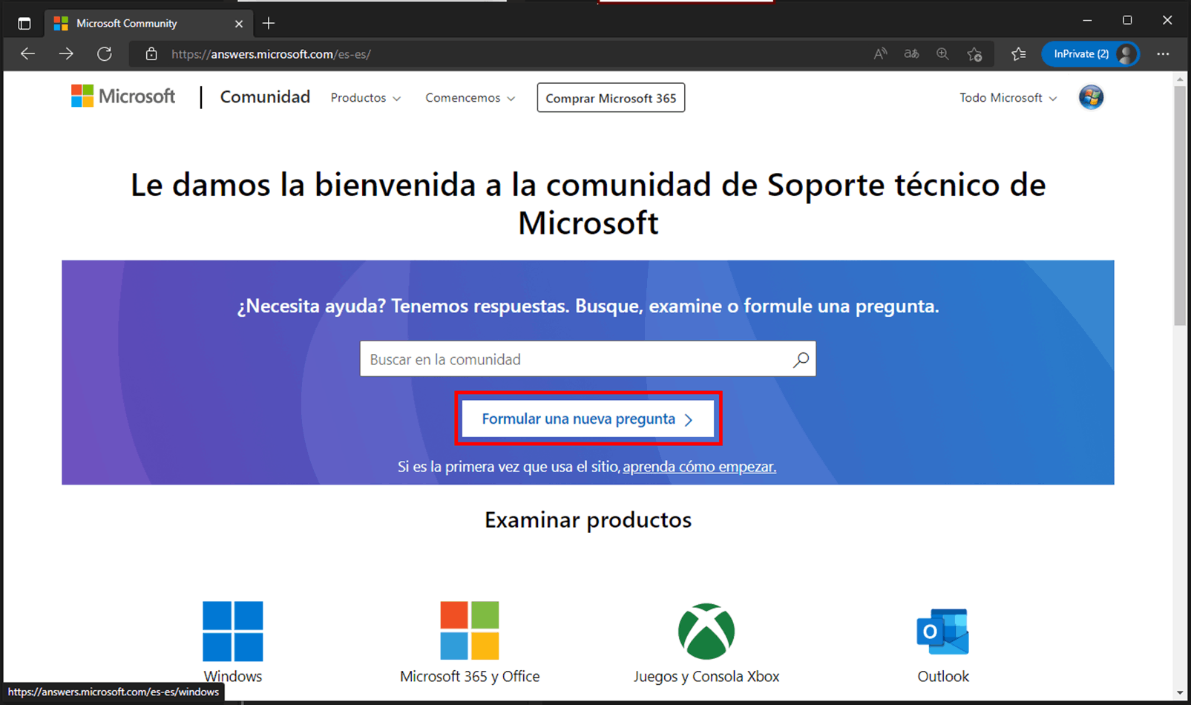
Task: Open a new browser tab
Action: 269,24
